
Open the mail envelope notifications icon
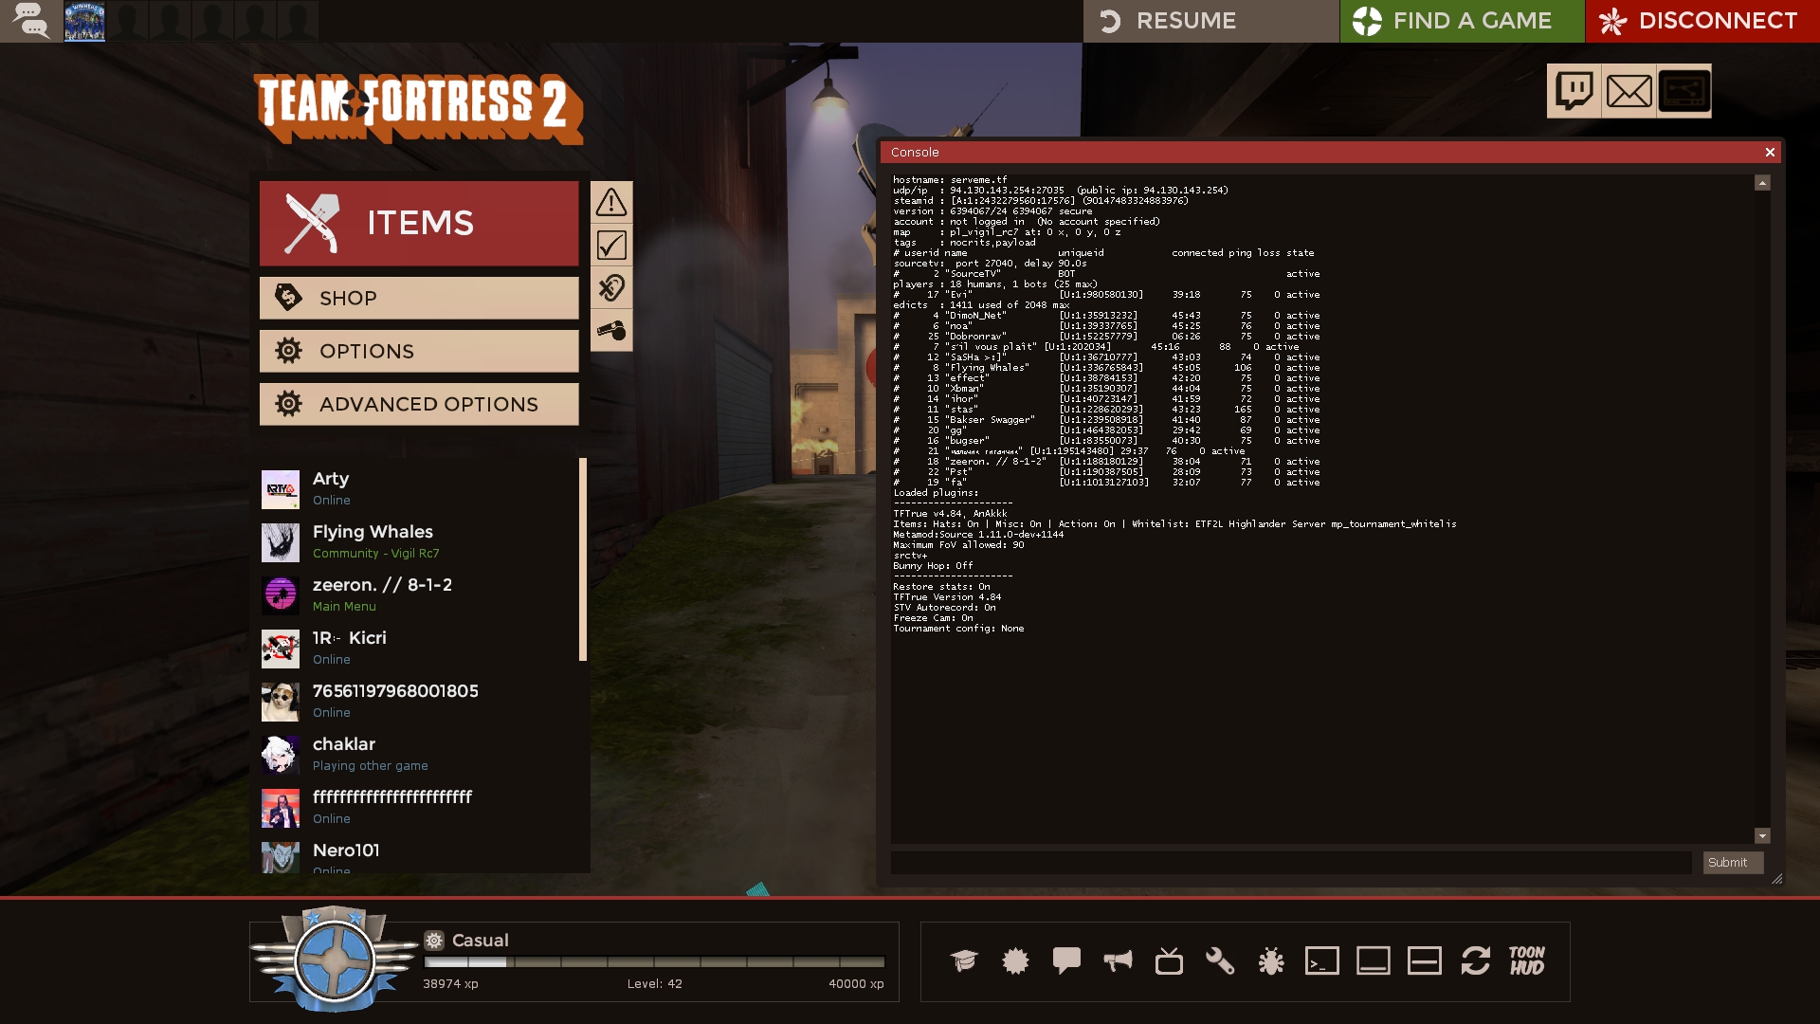(x=1629, y=91)
